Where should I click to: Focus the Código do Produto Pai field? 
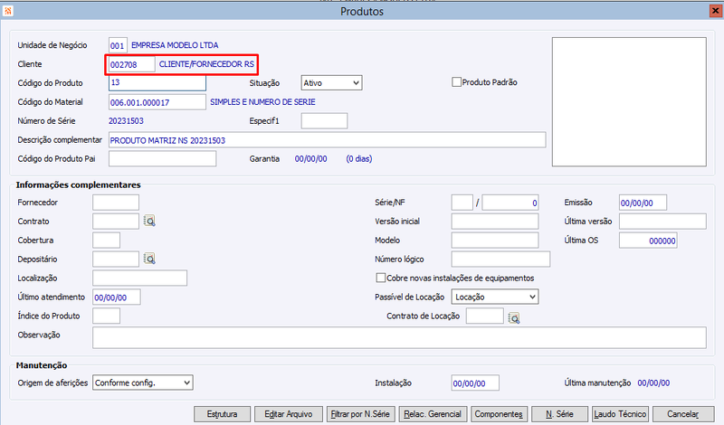tap(163, 159)
